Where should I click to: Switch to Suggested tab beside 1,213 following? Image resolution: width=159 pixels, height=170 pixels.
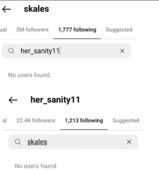tap(126, 121)
